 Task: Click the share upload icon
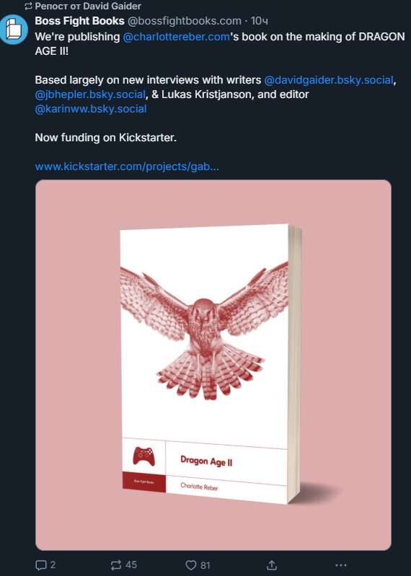(x=271, y=565)
